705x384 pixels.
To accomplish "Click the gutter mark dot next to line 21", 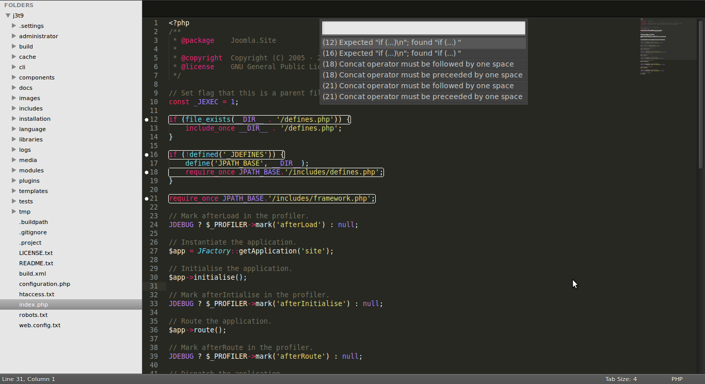I will [147, 199].
